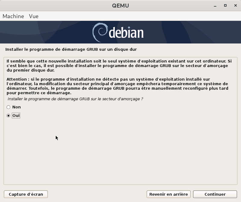Click the debian wordmark in banner
Viewport: 241px width, 202px height.
(126, 33)
